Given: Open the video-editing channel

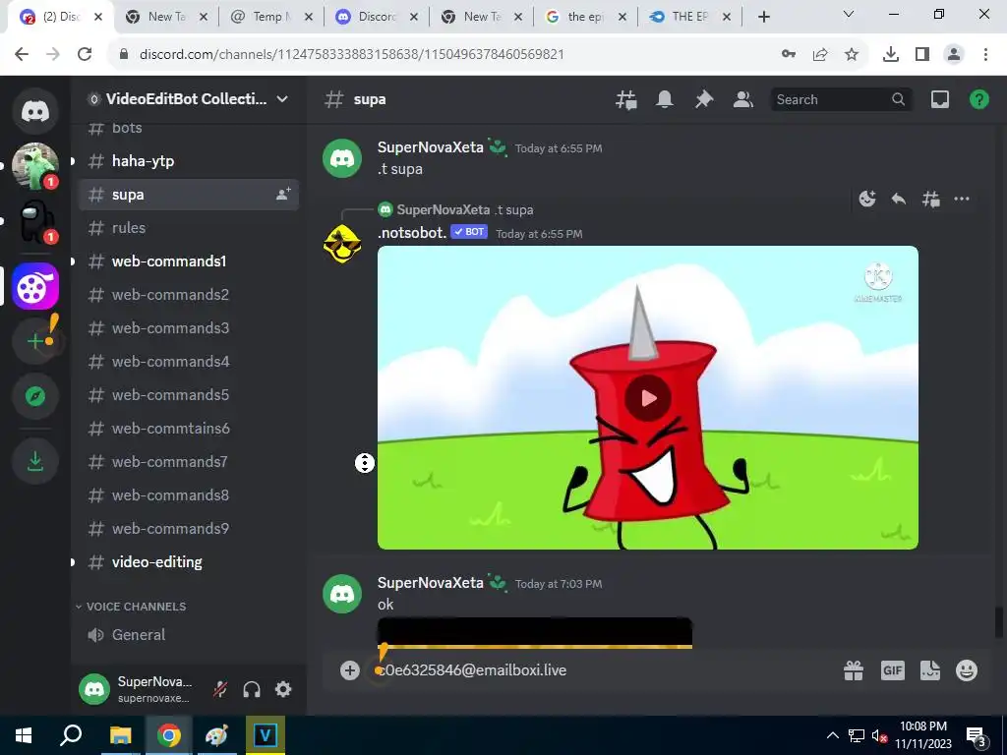Looking at the screenshot, I should pyautogui.click(x=189, y=561).
